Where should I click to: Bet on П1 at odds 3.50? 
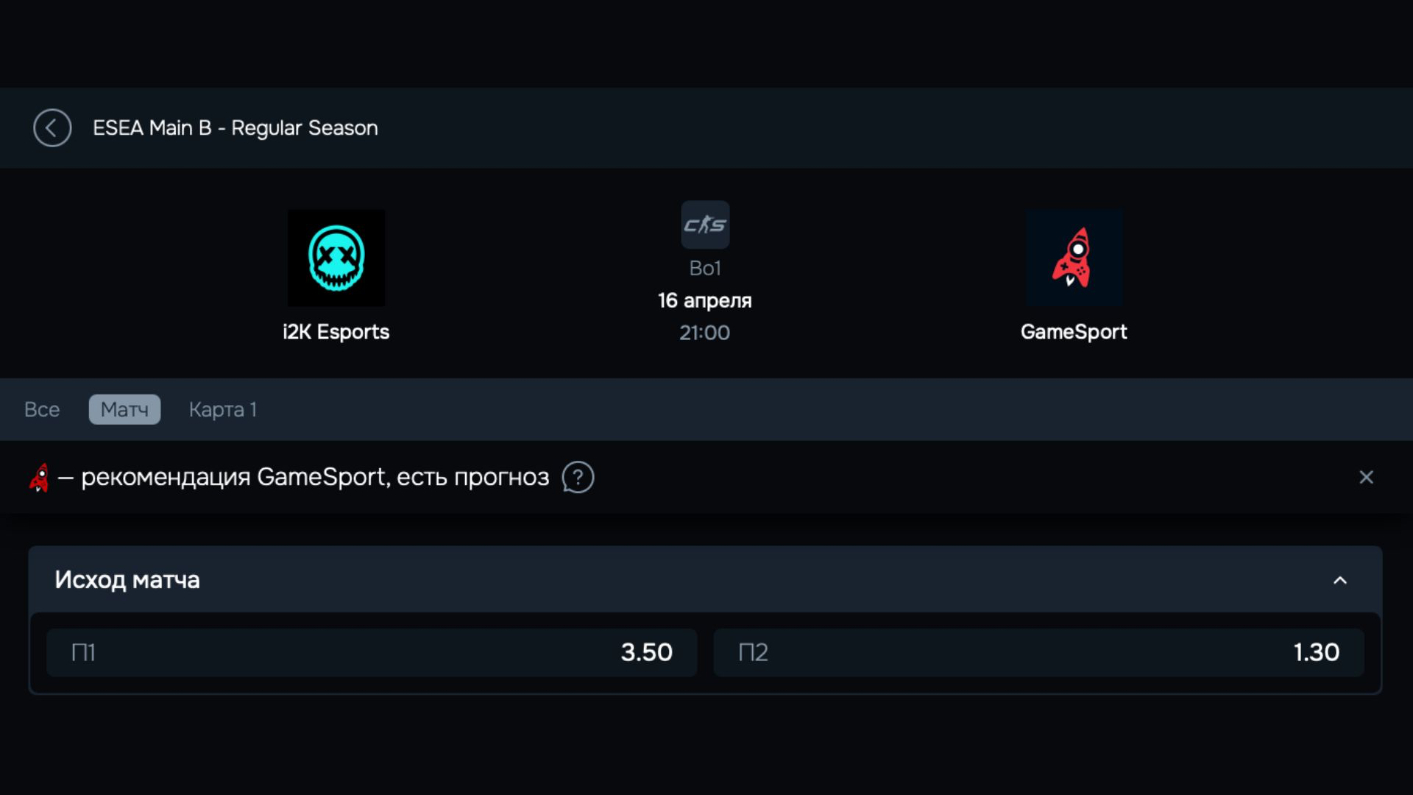(372, 653)
